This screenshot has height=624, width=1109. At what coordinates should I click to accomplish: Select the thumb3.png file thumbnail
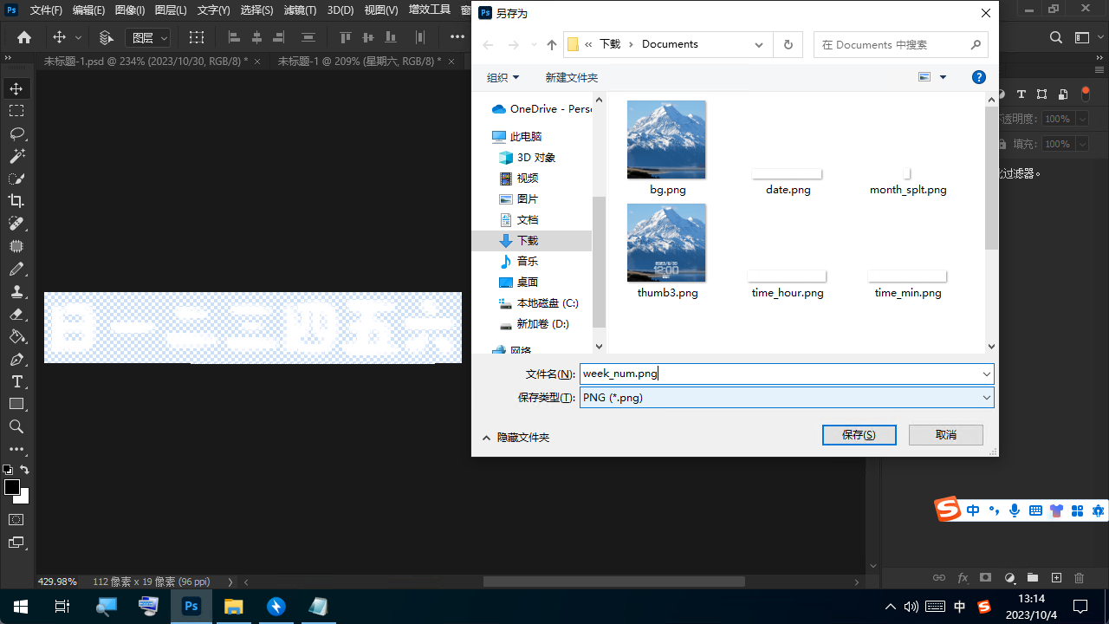point(666,243)
